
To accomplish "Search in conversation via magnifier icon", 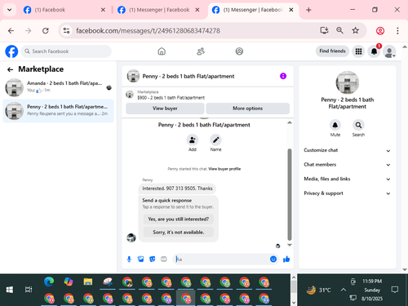I will click(358, 125).
